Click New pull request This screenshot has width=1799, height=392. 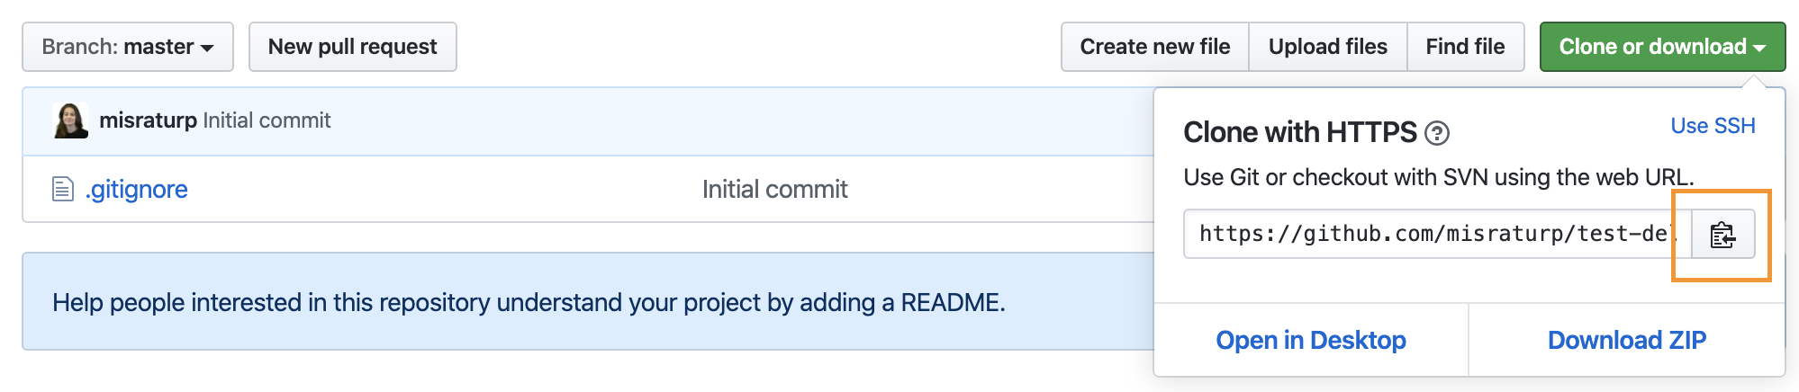coord(353,47)
